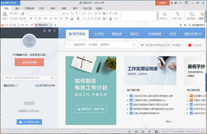The width and height of the screenshot is (207, 134).
Task: Align text right
Action: coord(92,19)
